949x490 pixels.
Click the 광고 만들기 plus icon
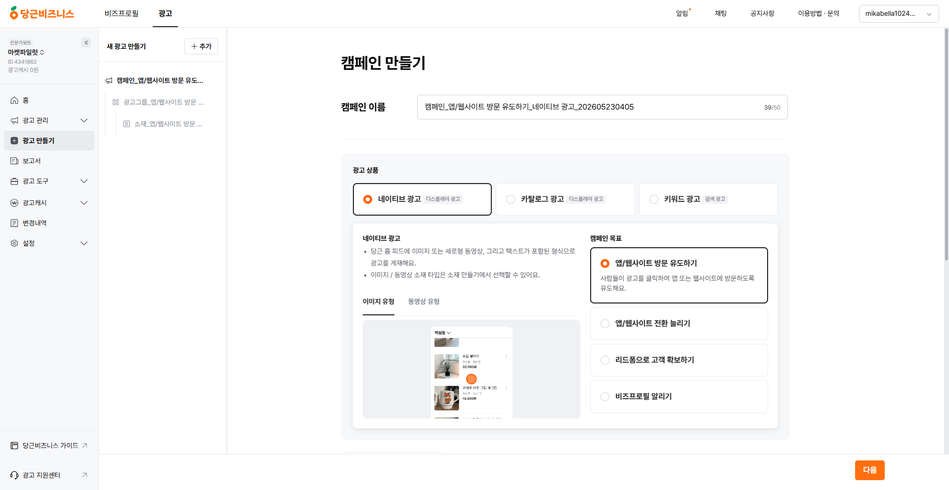[x=14, y=141]
